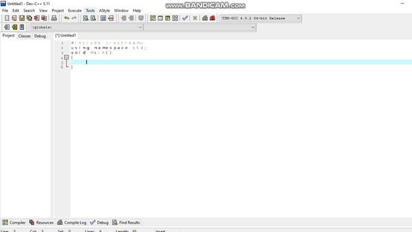Open the File menu
412x232 pixels.
[x=5, y=10]
